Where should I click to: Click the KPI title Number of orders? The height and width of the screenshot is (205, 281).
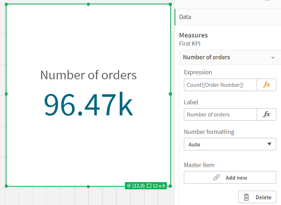pyautogui.click(x=88, y=75)
